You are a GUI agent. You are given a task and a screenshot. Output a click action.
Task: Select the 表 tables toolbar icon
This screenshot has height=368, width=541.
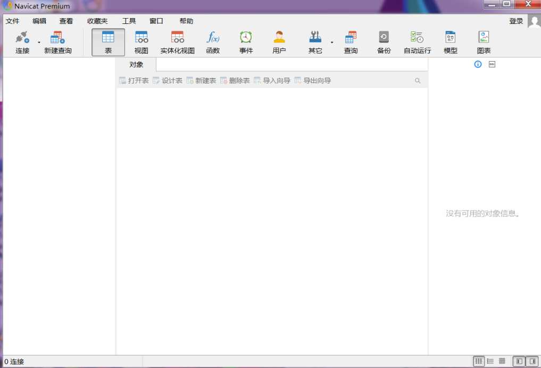(x=108, y=42)
